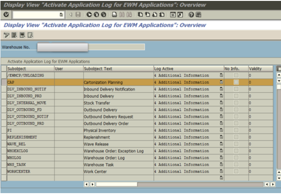Click the Save disk icon
281x194 pixels.
(x=78, y=15)
